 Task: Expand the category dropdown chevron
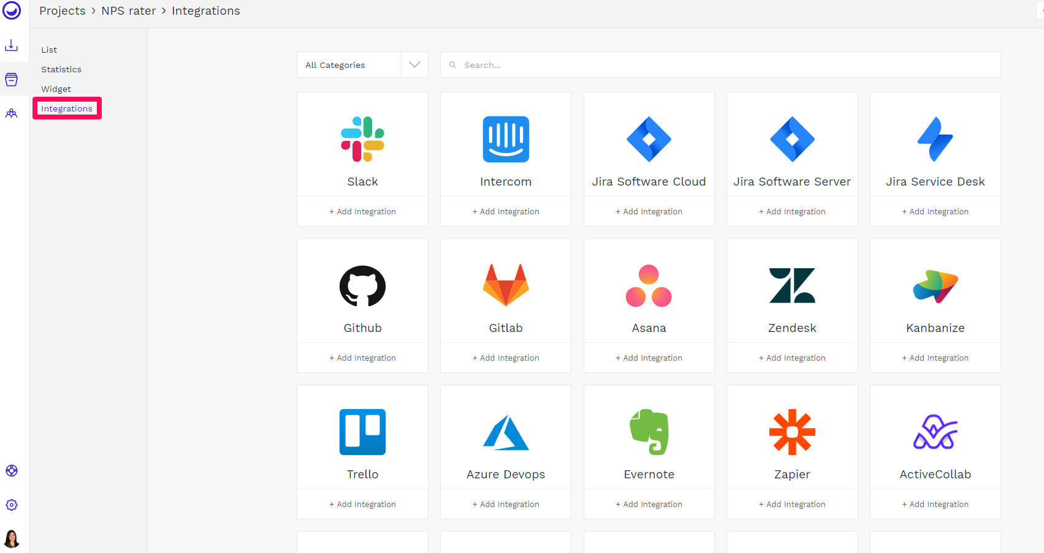pyautogui.click(x=414, y=65)
